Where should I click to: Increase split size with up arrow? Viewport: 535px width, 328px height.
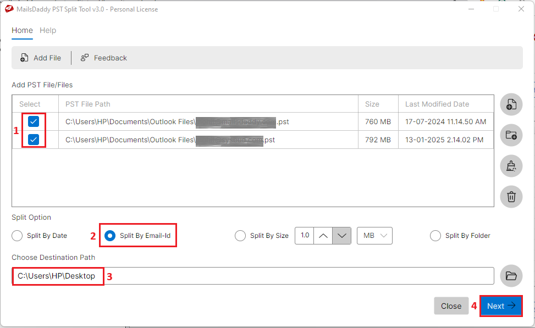323,236
